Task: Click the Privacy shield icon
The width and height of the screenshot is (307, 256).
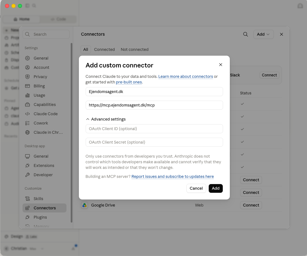Action: pos(27,77)
